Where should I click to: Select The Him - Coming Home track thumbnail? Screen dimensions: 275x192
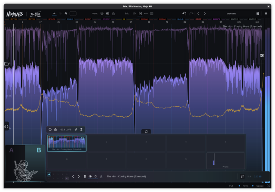coord(67,143)
